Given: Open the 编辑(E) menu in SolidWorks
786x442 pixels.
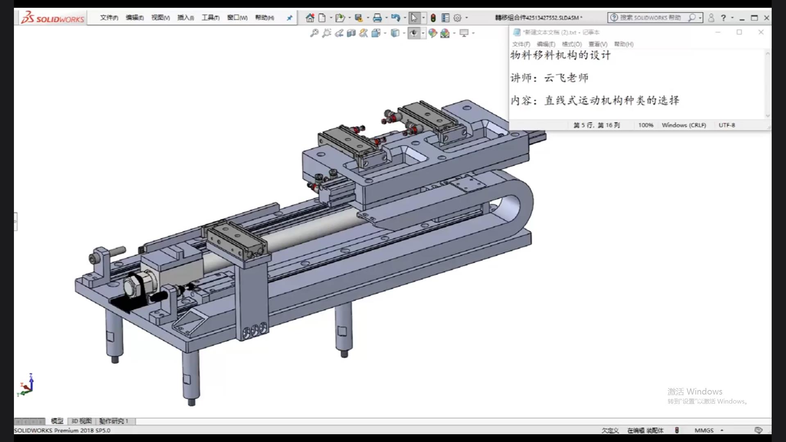Looking at the screenshot, I should [x=134, y=18].
